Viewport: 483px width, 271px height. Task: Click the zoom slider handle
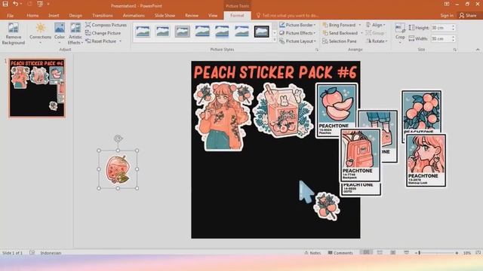(420, 253)
